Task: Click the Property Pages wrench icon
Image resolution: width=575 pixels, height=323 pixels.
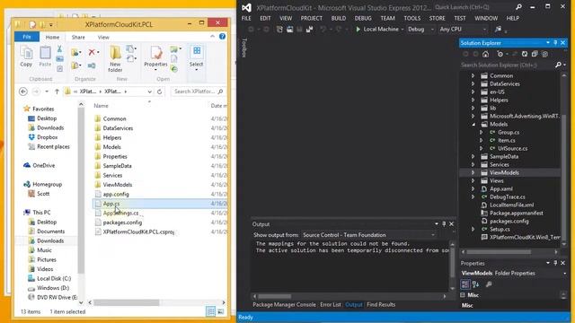Action: pyautogui.click(x=489, y=284)
